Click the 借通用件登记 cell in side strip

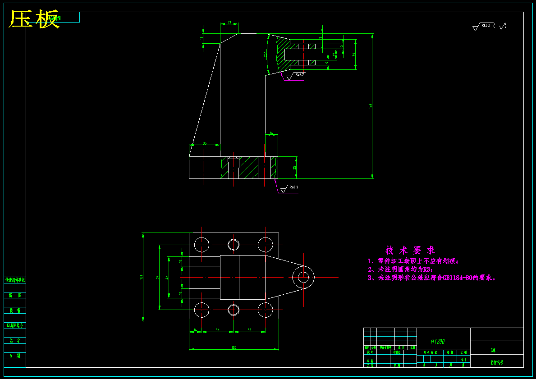pos(15,280)
